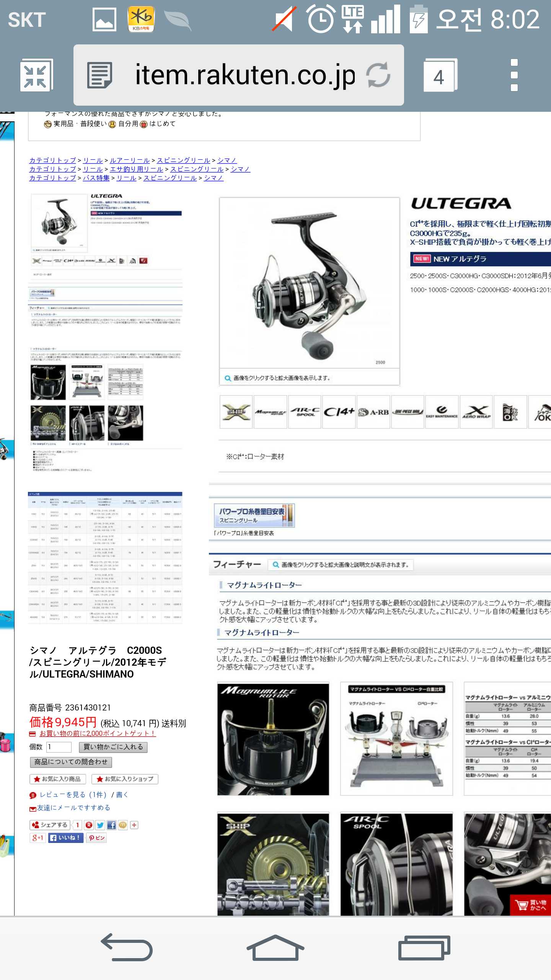551x980 pixels.
Task: Open シマノ link in the バス特集 row
Action: coord(214,178)
